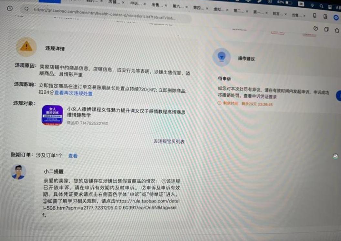Click the orange warning triangle icon
Screen dimensions: 341x241
[x=26, y=47]
